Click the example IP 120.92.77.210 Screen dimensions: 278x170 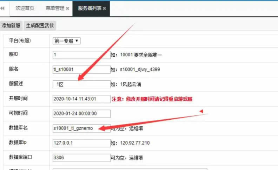pos(135,143)
